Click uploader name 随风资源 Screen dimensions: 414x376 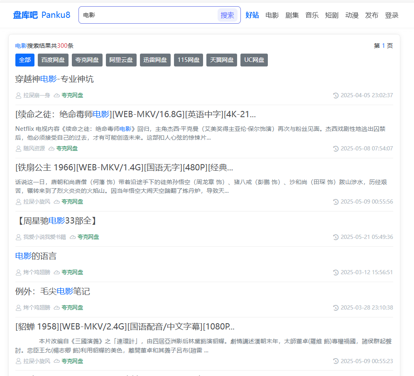[34, 148]
